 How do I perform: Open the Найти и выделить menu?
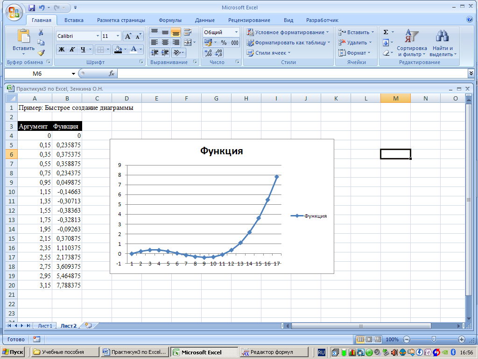[443, 43]
